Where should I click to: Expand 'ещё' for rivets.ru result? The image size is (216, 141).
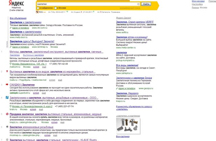[x=60, y=80]
